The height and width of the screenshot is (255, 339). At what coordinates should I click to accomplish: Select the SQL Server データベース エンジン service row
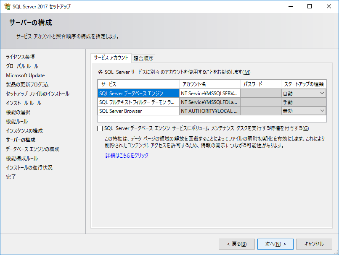pyautogui.click(x=138, y=94)
